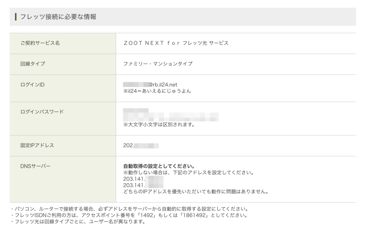Screen dimensions: 369x234
Task: Select the 固定IPアドレス label
Action: [37, 145]
